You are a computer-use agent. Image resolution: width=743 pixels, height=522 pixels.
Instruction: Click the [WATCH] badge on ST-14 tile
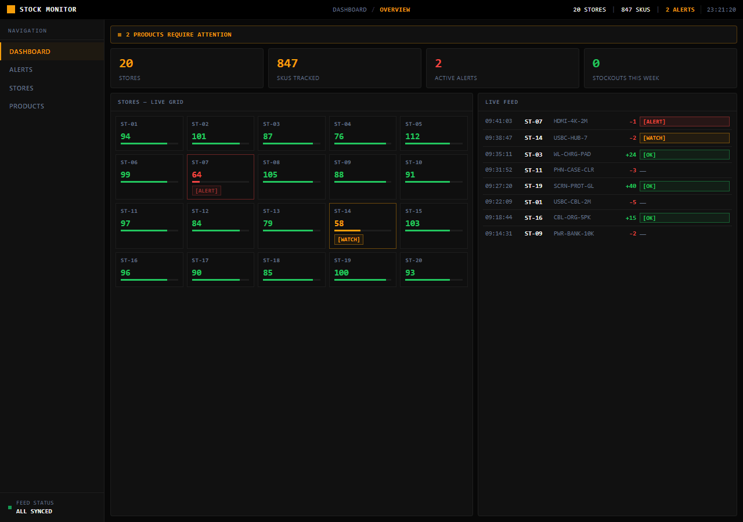[x=349, y=240]
